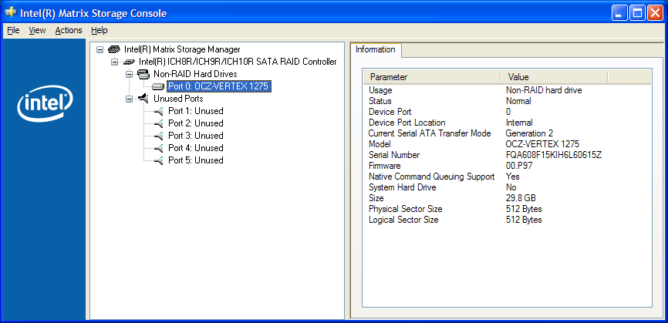The image size is (668, 323).
Task: Open the Actions menu
Action: point(69,30)
